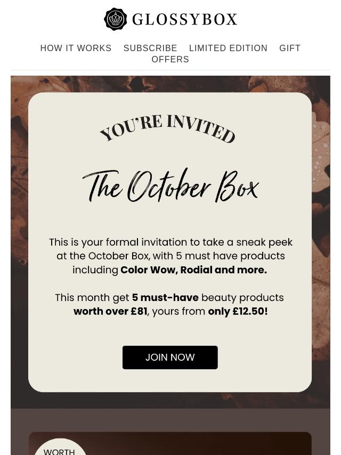341x455 pixels.
Task: Click the GLOSSYBOX wordmark text
Action: (184, 20)
